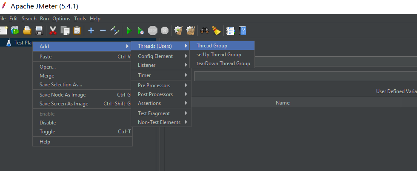The height and width of the screenshot is (171, 417).
Task: Click Disable in the context menu
Action: pyautogui.click(x=48, y=123)
